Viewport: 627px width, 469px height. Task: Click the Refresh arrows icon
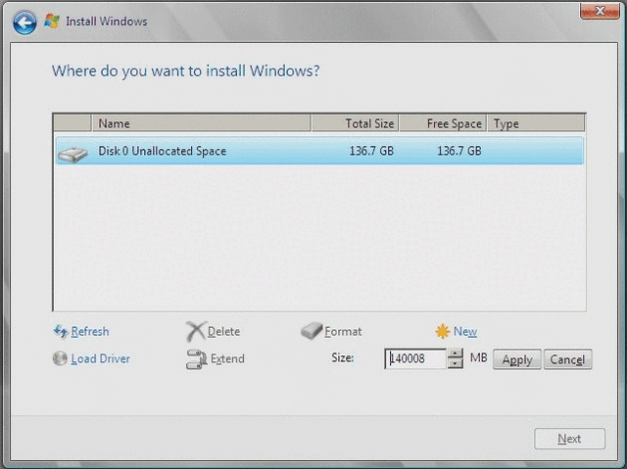point(61,331)
